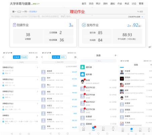Viewport: 152px width, 135px height.
Task: Tap messages icon with red badge in bottom bar
Action: point(93,128)
